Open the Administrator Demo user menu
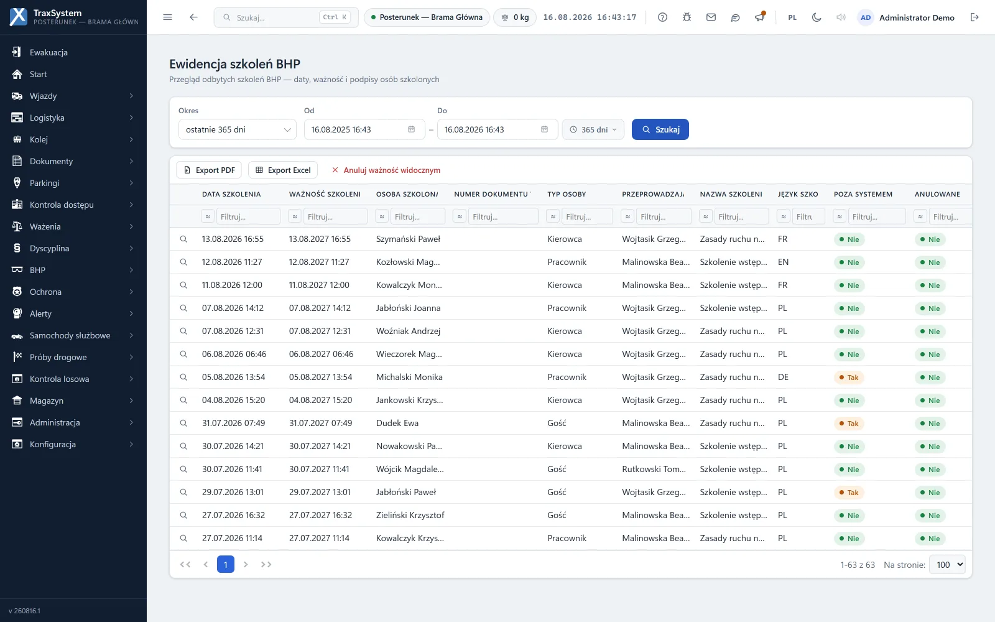The height and width of the screenshot is (622, 995). pos(906,17)
